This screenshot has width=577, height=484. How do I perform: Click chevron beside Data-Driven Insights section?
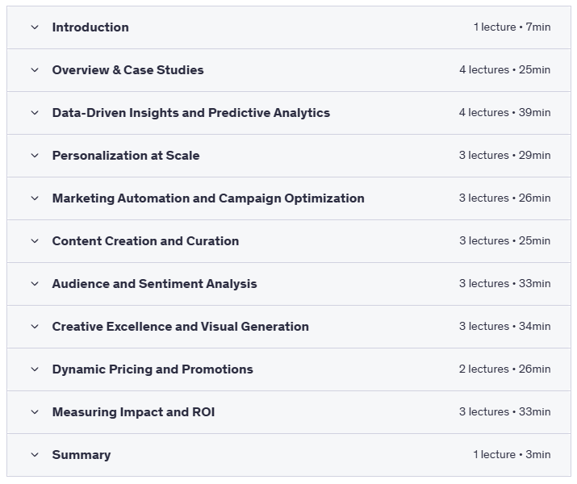coord(35,113)
